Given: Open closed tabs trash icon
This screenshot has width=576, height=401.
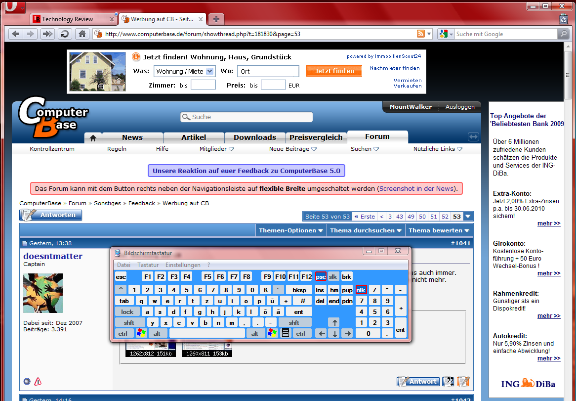Looking at the screenshot, I should pyautogui.click(x=564, y=19).
